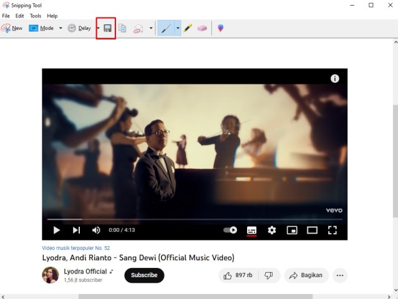Click the Next video button
The image size is (398, 299).
click(x=76, y=230)
